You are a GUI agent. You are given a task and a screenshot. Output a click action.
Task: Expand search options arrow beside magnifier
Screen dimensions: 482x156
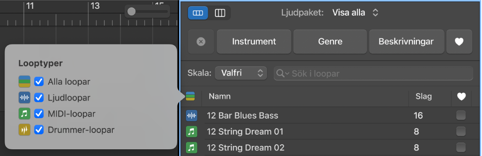click(287, 73)
